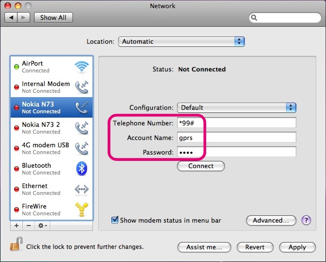
Task: Open the Configuration dropdown
Action: (236, 107)
